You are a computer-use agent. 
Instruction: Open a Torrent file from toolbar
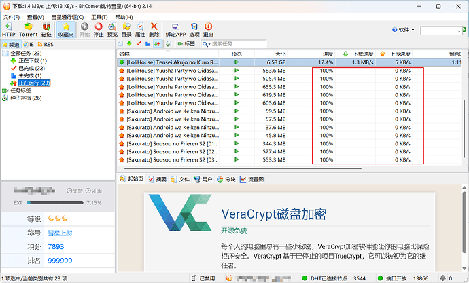(28, 29)
